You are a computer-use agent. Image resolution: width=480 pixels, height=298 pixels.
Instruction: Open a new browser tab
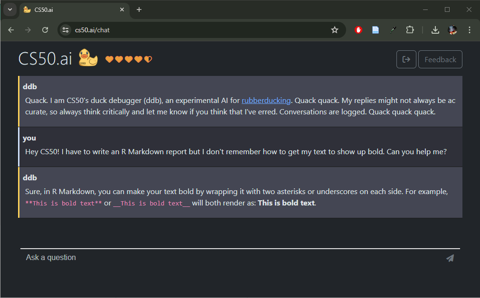pyautogui.click(x=139, y=10)
